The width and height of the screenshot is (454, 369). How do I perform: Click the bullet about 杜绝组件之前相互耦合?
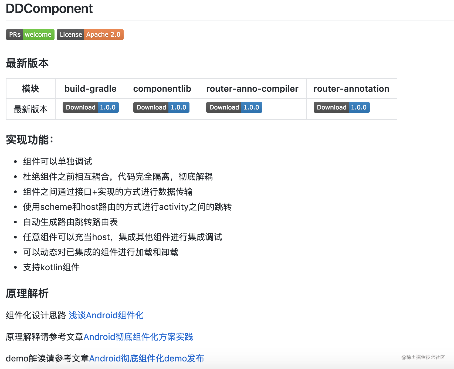pyautogui.click(x=118, y=177)
